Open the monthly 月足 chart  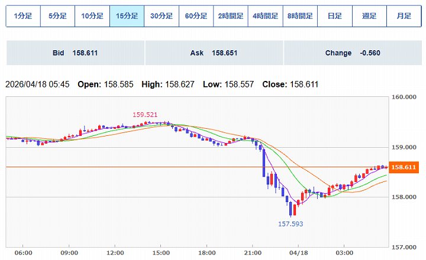pos(404,16)
